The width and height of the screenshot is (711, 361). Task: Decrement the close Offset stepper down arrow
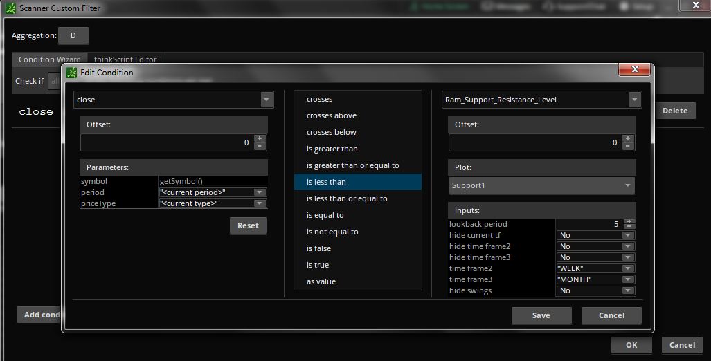[260, 146]
